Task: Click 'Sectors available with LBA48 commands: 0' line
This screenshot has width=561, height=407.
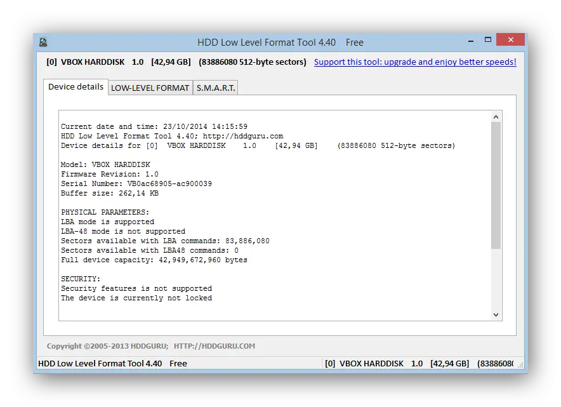Action: 150,251
